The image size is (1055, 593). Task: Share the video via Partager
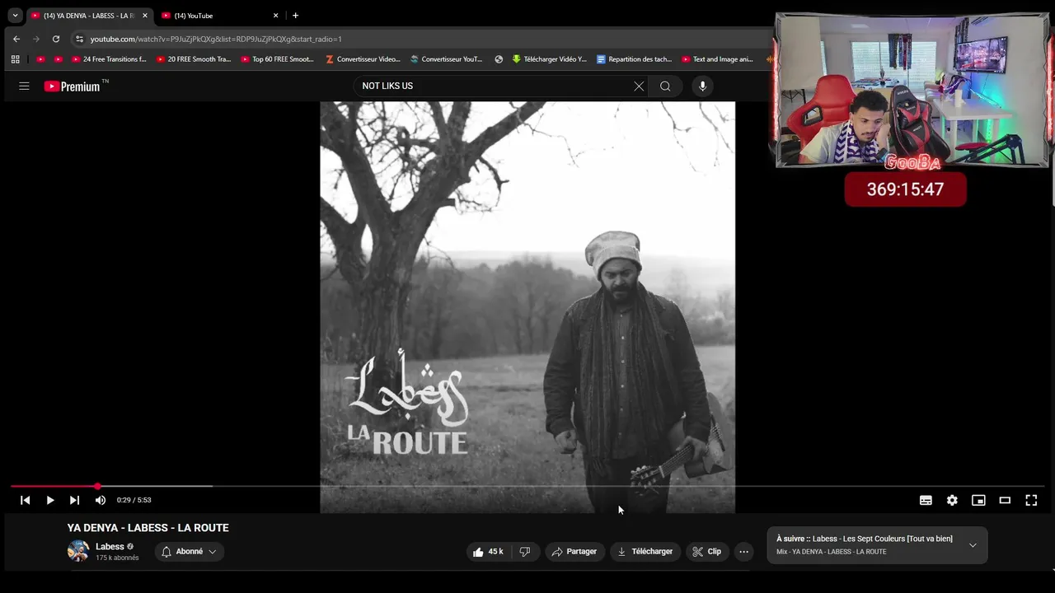[x=574, y=552]
